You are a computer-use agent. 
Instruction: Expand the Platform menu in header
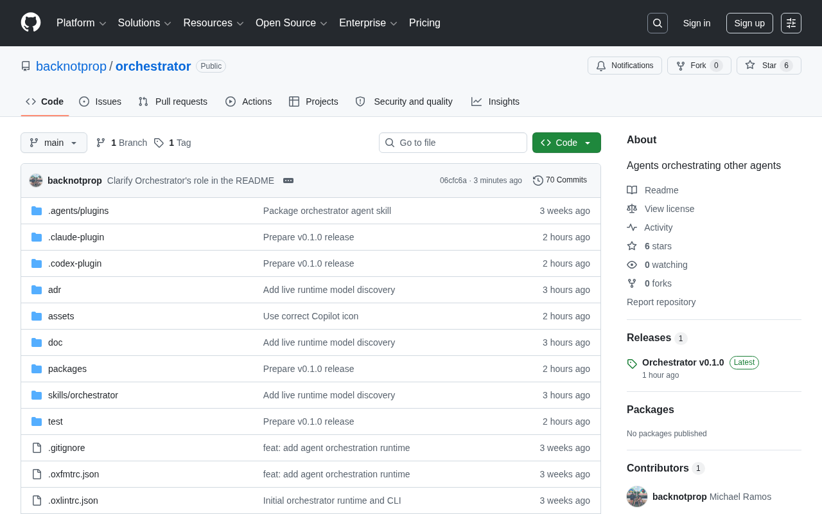(82, 23)
